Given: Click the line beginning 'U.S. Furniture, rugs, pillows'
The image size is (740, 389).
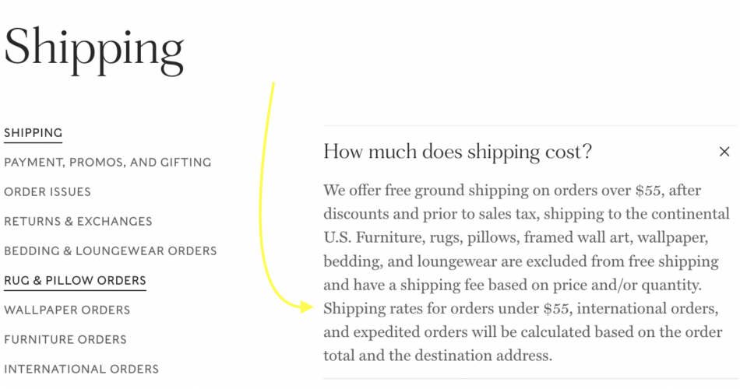Looking at the screenshot, I should tap(515, 237).
